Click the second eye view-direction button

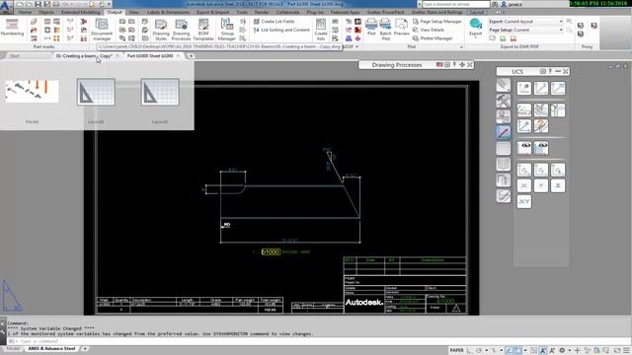click(x=541, y=148)
